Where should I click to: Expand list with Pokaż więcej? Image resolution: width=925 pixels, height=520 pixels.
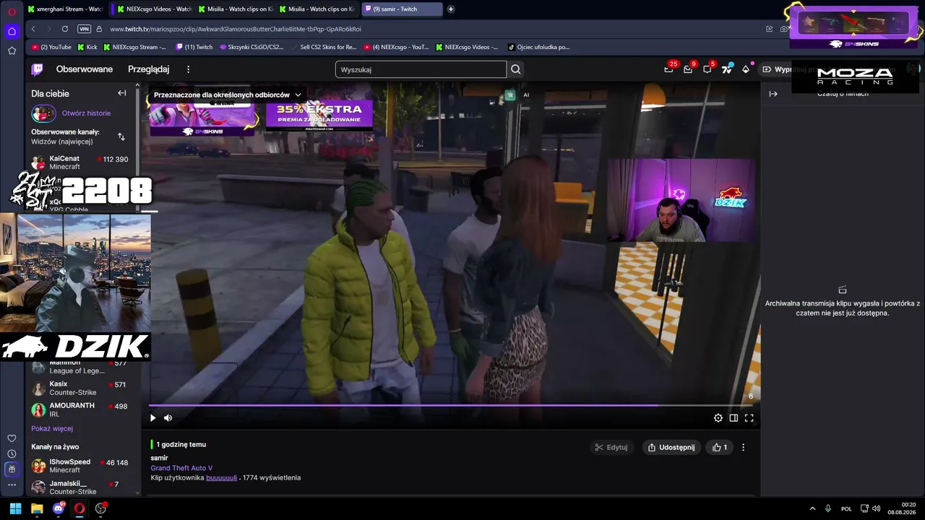[52, 428]
